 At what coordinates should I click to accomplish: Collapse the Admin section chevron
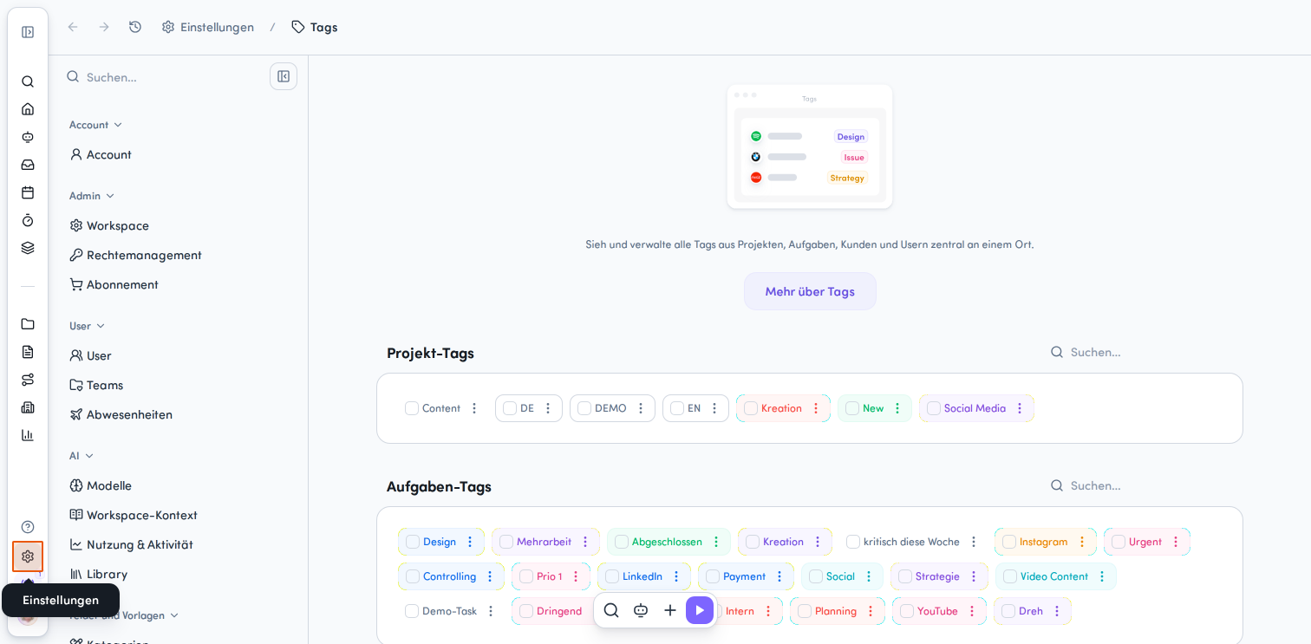(110, 196)
